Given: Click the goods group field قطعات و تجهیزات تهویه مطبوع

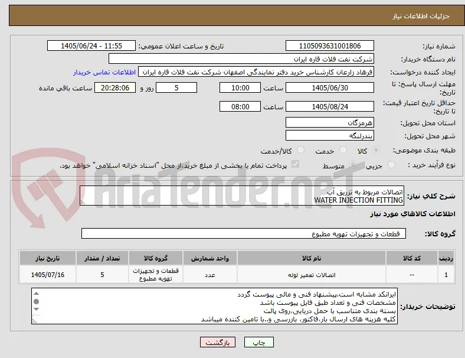Looking at the screenshot, I should click(244, 233).
